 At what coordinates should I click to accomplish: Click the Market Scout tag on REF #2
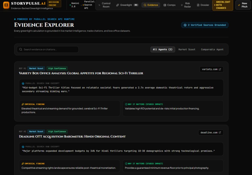tap(36, 132)
